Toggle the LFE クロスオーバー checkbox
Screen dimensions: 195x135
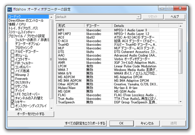[x=13, y=94]
